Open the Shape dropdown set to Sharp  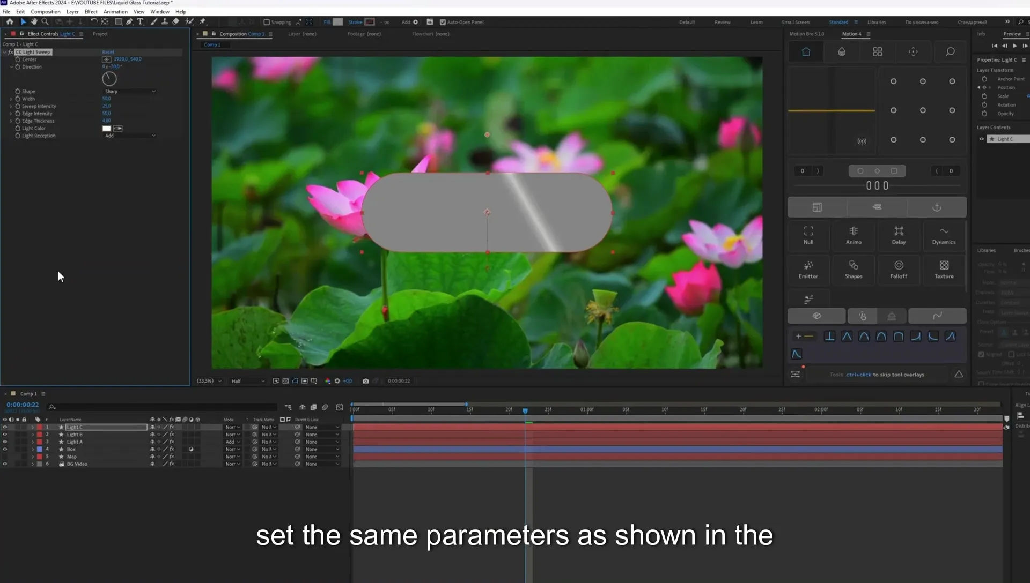tap(129, 92)
